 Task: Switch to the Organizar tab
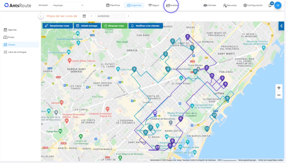click(134, 5)
